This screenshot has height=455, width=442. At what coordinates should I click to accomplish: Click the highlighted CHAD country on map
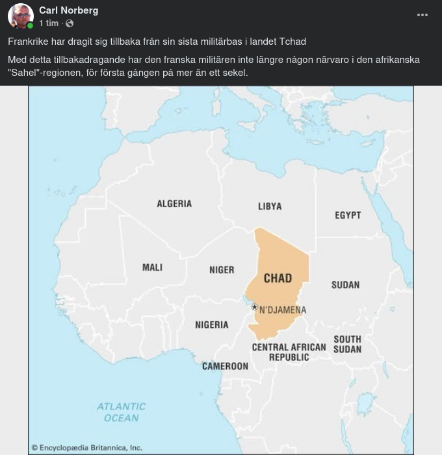point(278,278)
